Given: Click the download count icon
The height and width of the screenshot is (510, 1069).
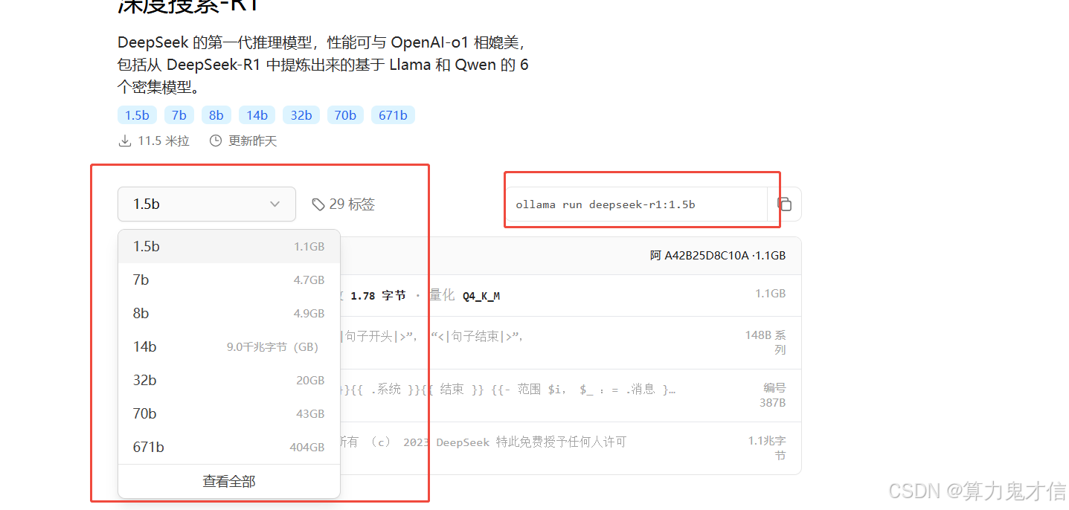Looking at the screenshot, I should (x=124, y=141).
